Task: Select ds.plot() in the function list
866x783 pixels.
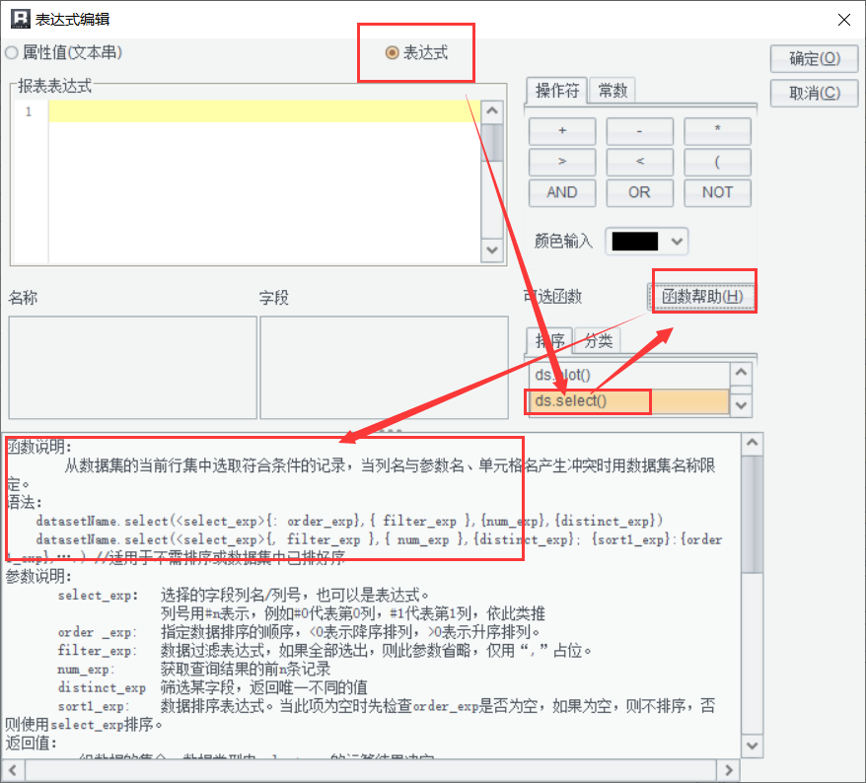Action: click(629, 376)
